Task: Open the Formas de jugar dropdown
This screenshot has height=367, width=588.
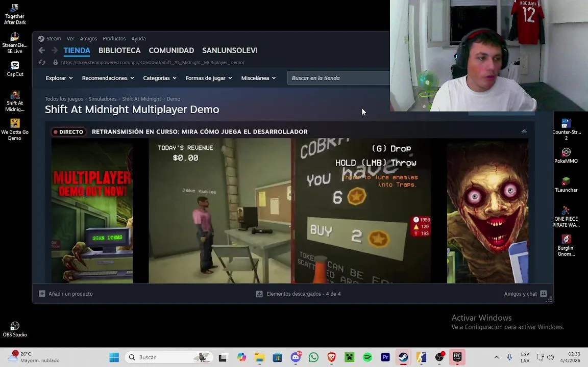Action: pyautogui.click(x=209, y=78)
